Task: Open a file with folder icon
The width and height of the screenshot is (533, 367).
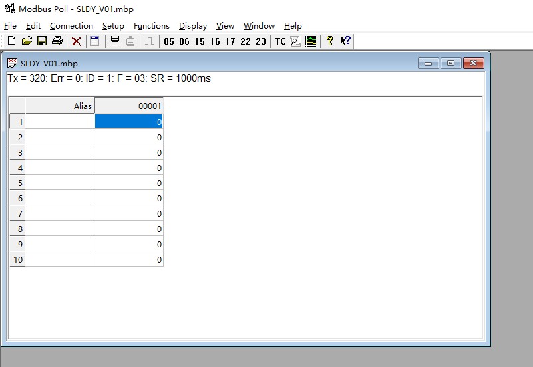Action: [27, 41]
